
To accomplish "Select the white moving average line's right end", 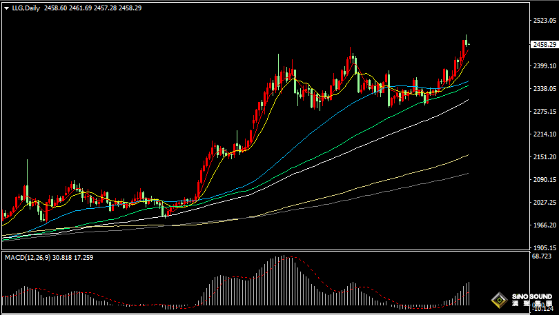I will 467,101.
